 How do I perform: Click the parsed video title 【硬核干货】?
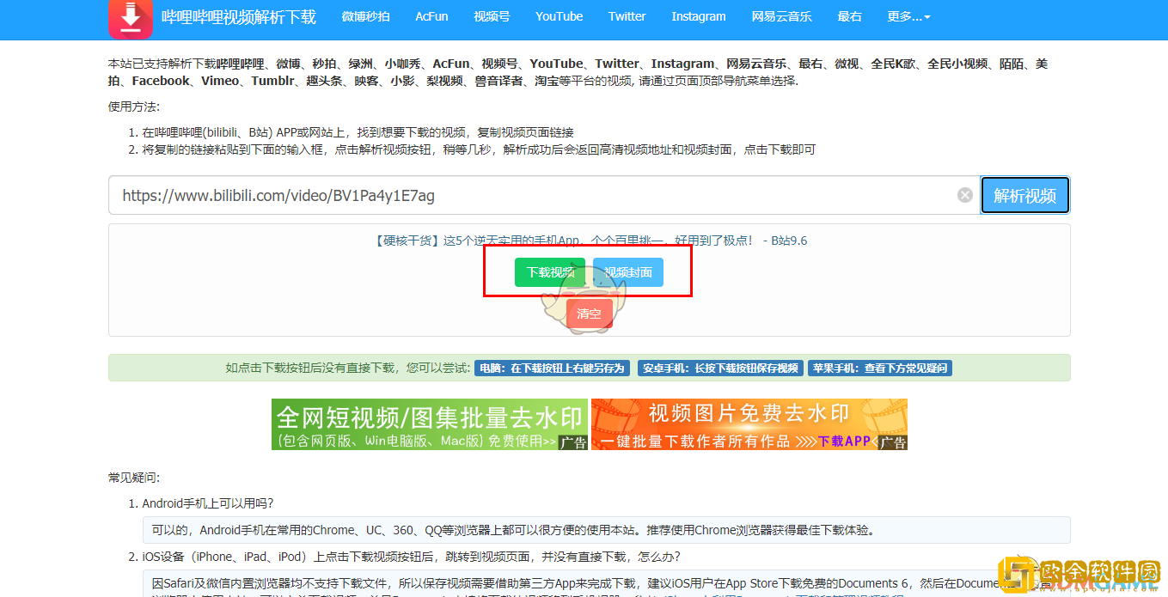(x=591, y=241)
